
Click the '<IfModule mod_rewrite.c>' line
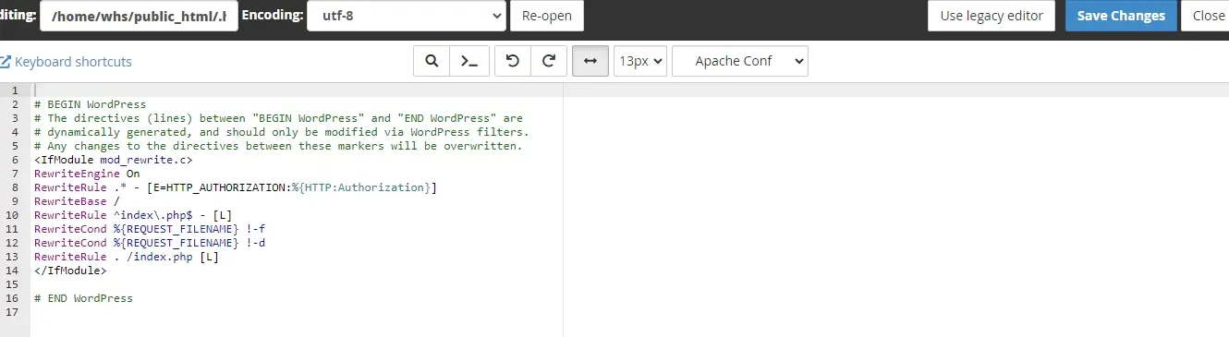[114, 160]
